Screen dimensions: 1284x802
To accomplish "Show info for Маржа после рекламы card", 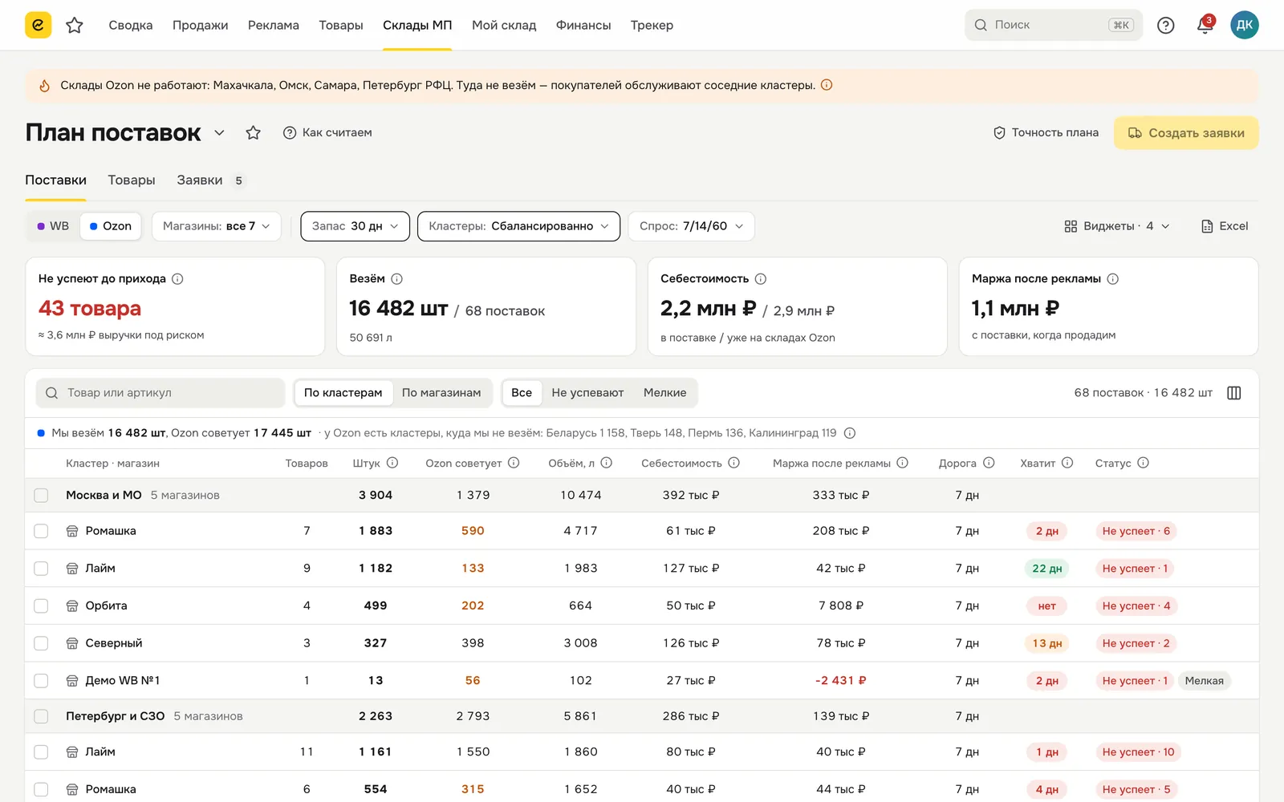I will click(1113, 278).
